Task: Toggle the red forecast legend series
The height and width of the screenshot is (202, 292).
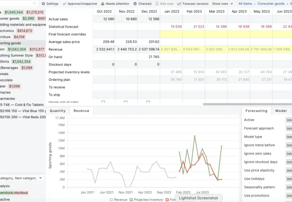Action: coord(171,200)
